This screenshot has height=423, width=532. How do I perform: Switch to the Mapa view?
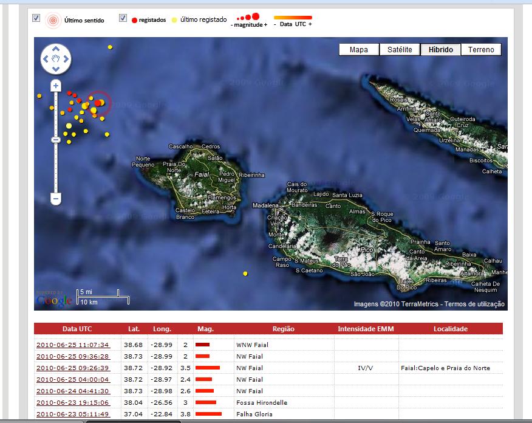pos(359,50)
